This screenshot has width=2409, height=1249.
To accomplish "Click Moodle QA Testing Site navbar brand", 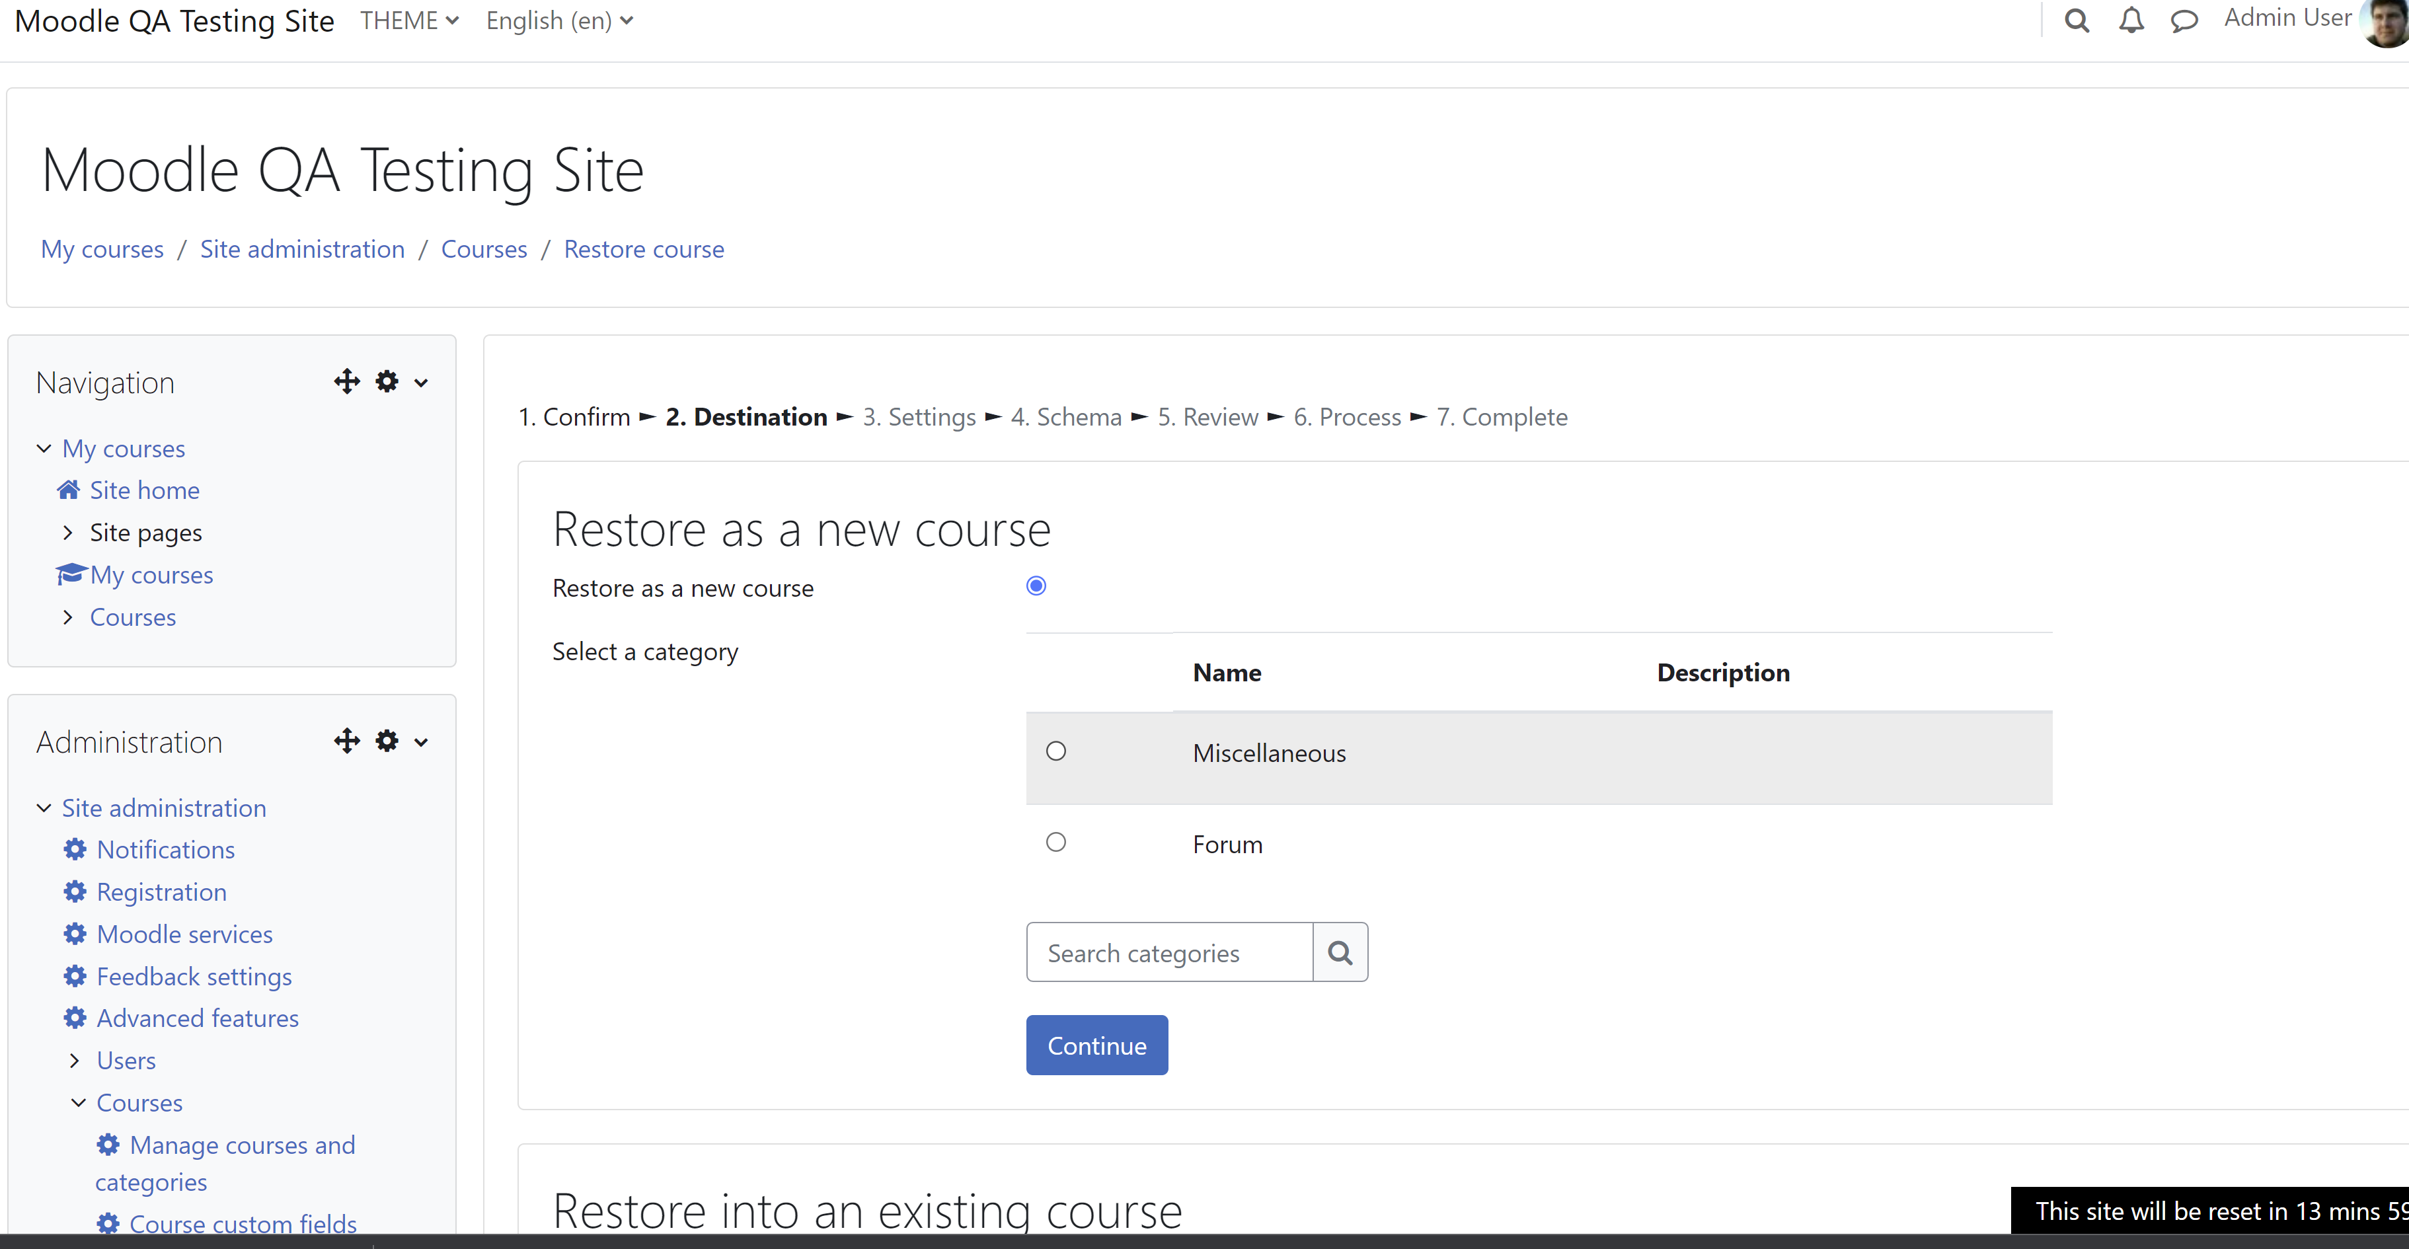I will [174, 20].
